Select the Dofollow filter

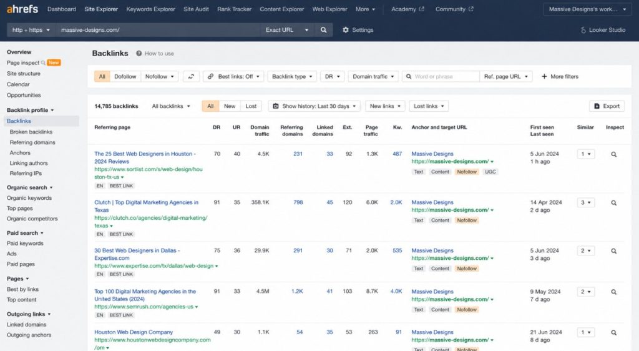pos(125,77)
